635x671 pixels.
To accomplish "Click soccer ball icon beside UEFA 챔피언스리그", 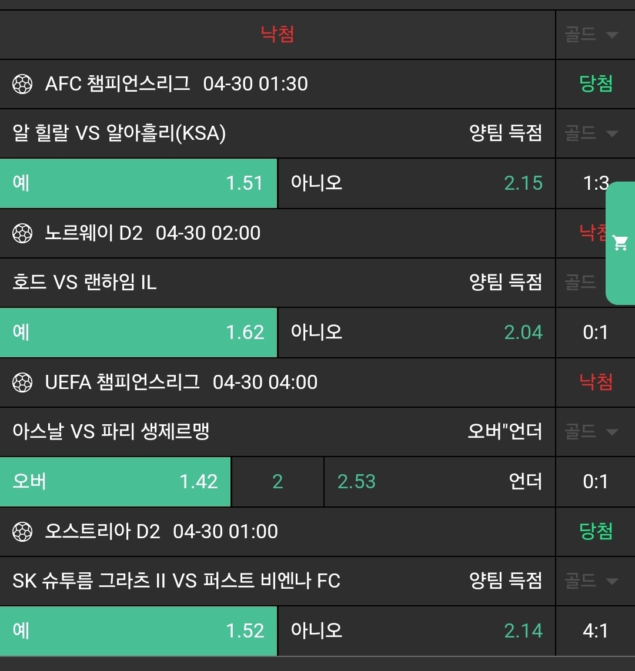I will tap(22, 383).
